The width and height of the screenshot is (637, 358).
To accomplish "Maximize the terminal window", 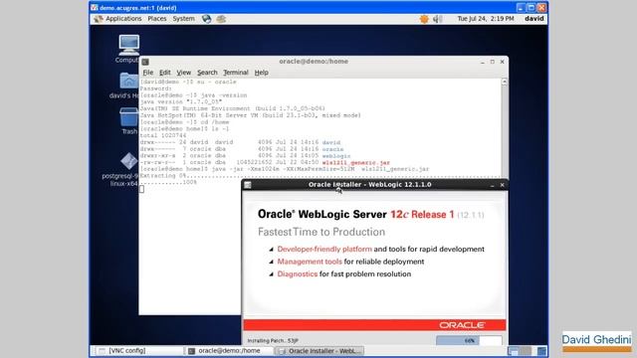I will [492, 62].
